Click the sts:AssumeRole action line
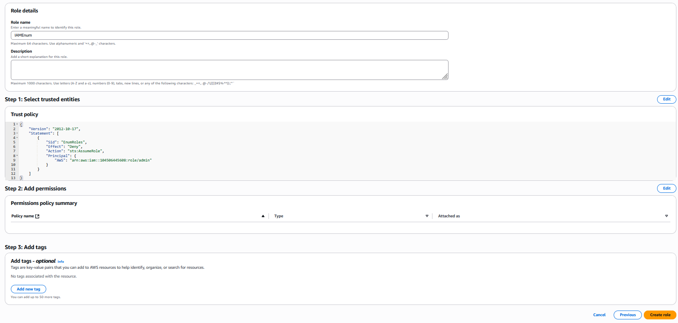The image size is (678, 323). [x=75, y=151]
